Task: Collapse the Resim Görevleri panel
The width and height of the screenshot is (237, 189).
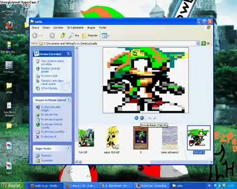Action: pyautogui.click(x=68, y=54)
